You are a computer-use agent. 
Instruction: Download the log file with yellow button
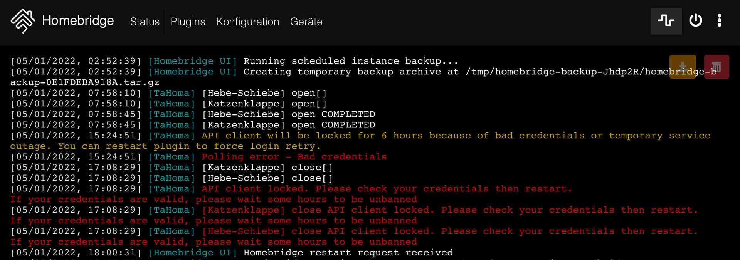coord(682,67)
